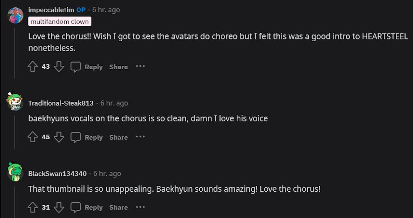Open more options on impeccabletim's comment

(140, 67)
